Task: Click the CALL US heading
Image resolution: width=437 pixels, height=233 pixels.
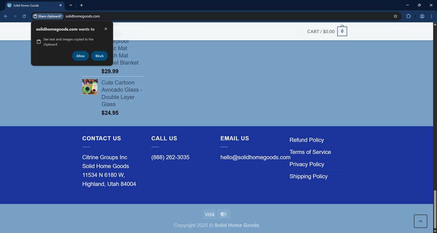Action: coord(164,139)
